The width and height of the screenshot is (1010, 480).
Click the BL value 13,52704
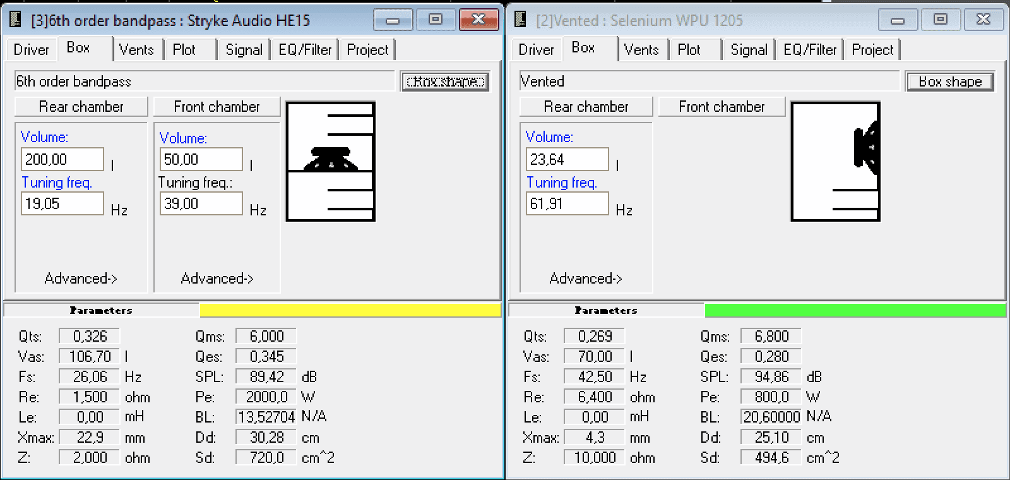(266, 417)
